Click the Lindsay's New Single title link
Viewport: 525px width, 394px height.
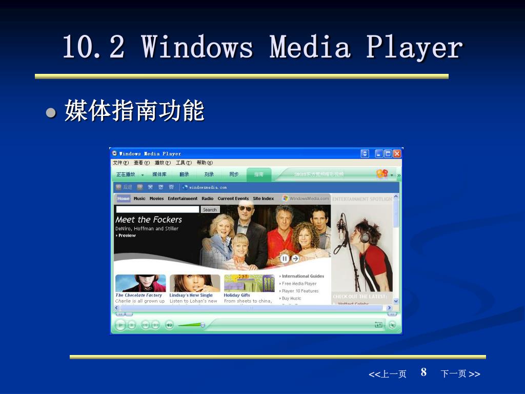click(x=191, y=295)
